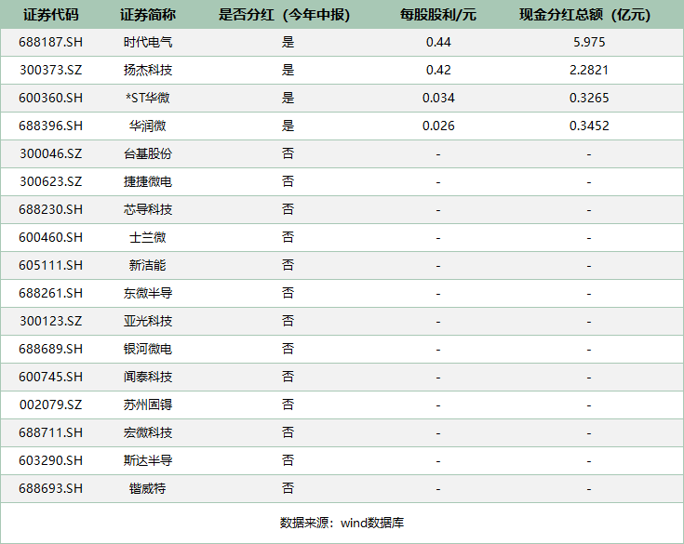684x544 pixels.
Task: Select the code 600460.SH
Action: pos(50,237)
